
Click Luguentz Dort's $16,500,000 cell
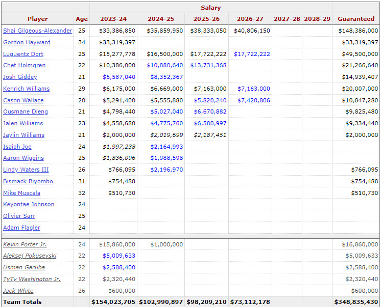(x=165, y=54)
